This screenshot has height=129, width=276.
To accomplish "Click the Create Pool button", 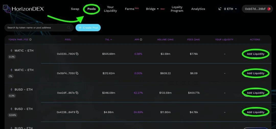I will click(88, 28).
